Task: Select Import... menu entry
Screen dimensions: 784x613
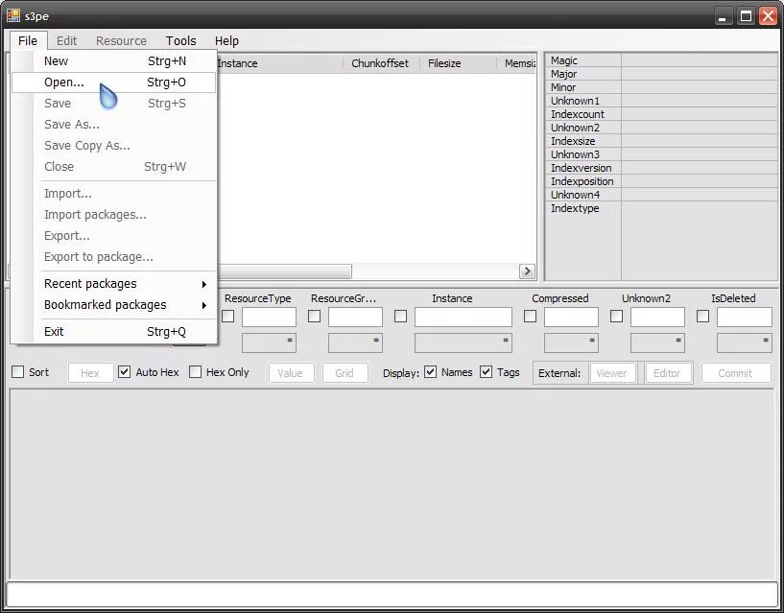Action: click(x=114, y=194)
